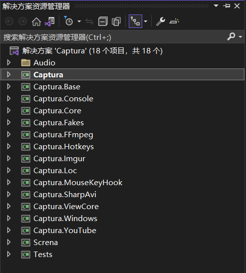
Task: Click Sync with Active Document arrows
Action: coord(89,21)
